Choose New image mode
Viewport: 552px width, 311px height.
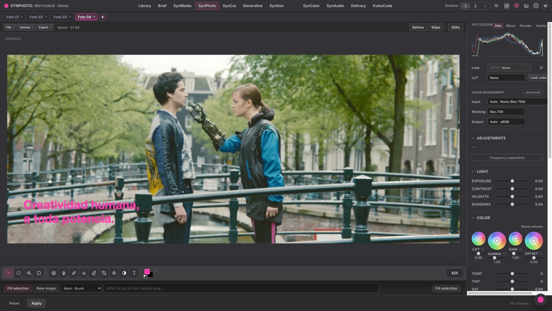[46, 288]
